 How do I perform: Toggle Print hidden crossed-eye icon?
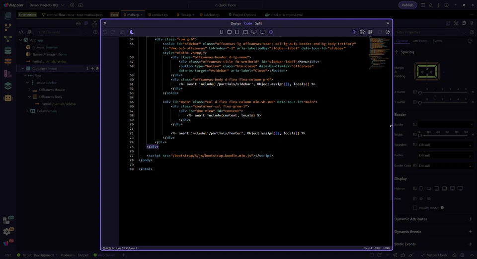coord(429,199)
